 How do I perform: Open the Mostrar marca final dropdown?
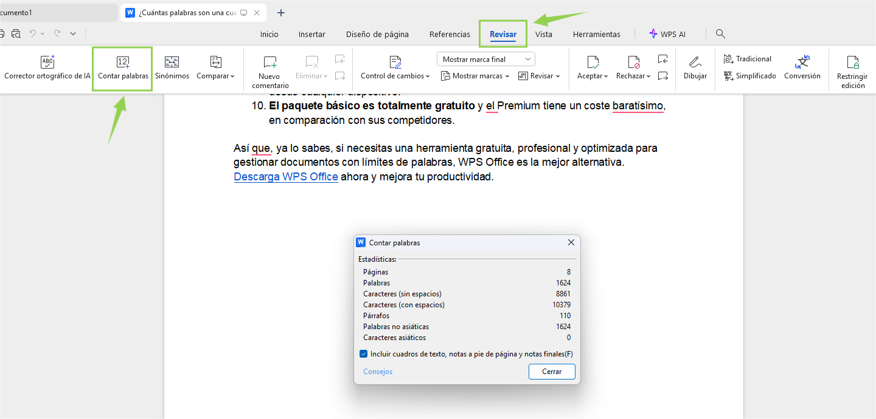click(x=486, y=59)
